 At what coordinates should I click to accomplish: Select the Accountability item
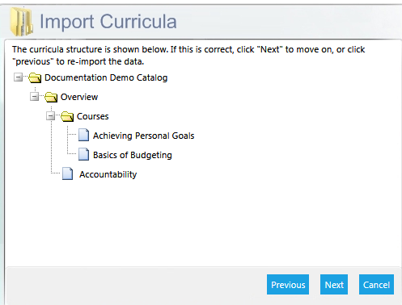click(x=108, y=174)
